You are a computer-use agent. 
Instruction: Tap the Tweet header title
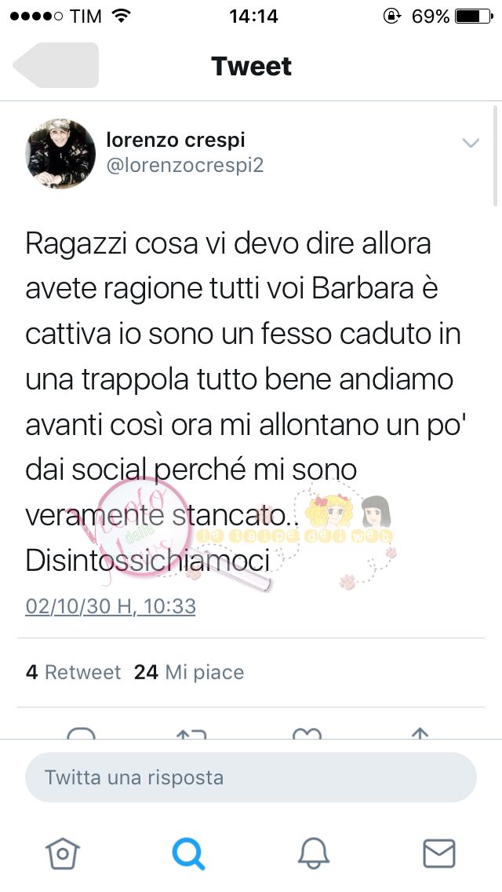coord(251,66)
